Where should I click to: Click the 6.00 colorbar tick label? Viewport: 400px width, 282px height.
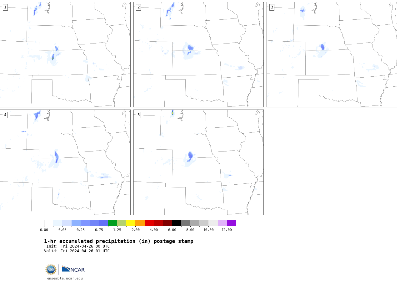172,230
